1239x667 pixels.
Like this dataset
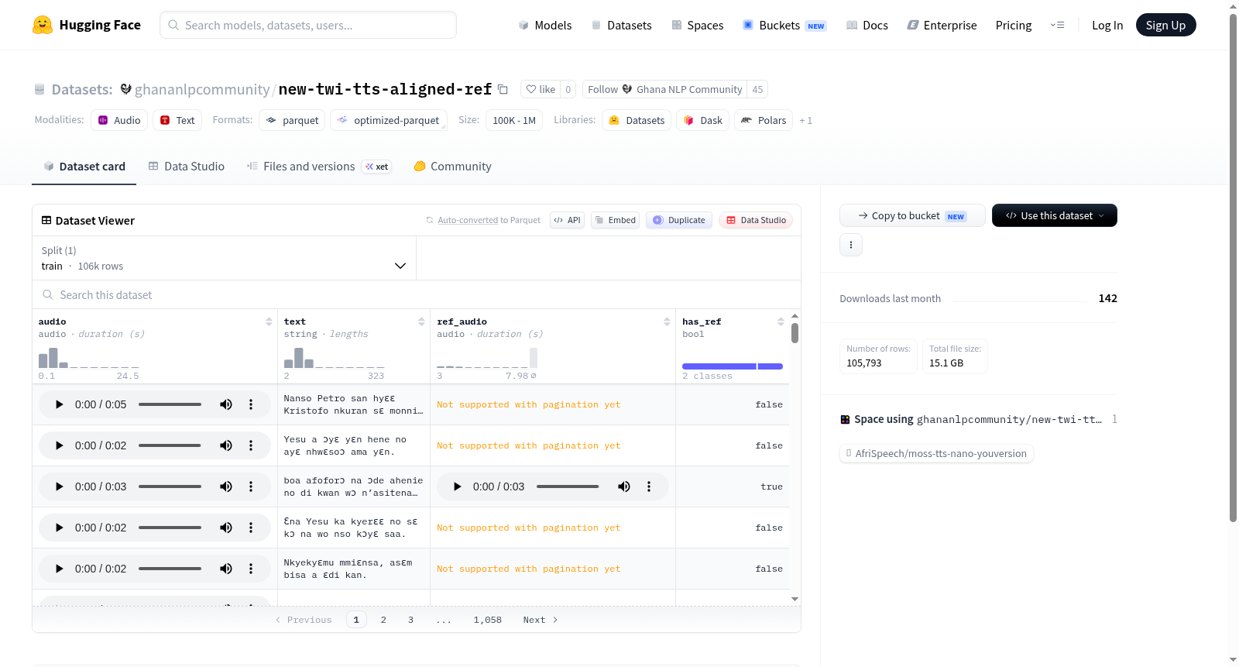(541, 89)
